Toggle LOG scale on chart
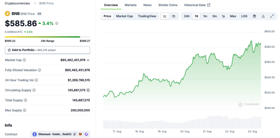 point(244,16)
